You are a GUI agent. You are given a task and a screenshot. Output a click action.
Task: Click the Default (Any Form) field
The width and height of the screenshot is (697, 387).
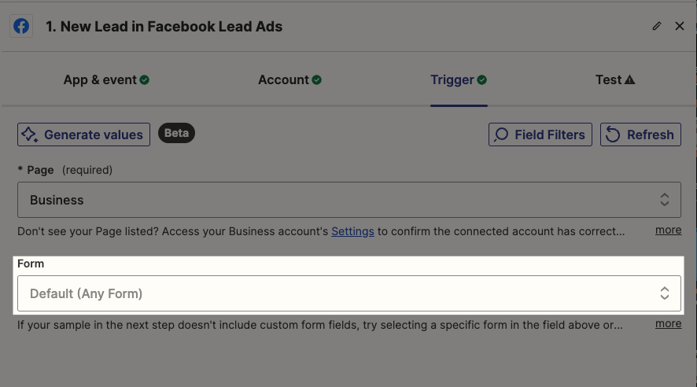[315, 293]
